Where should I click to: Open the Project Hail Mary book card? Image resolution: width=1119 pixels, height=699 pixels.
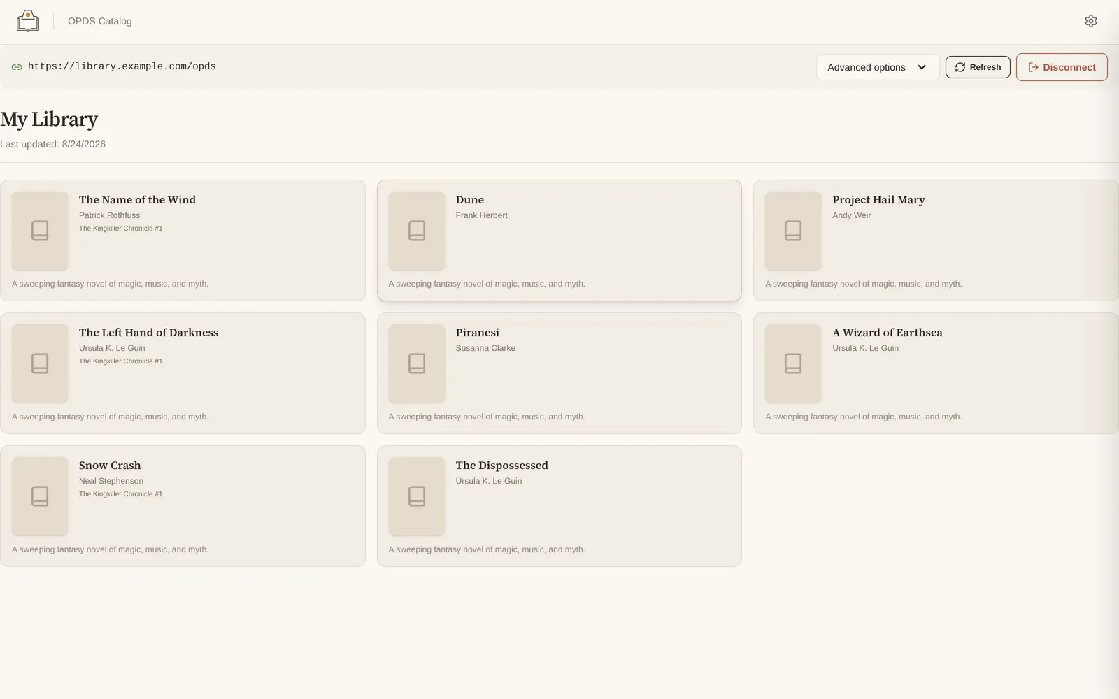click(x=936, y=240)
